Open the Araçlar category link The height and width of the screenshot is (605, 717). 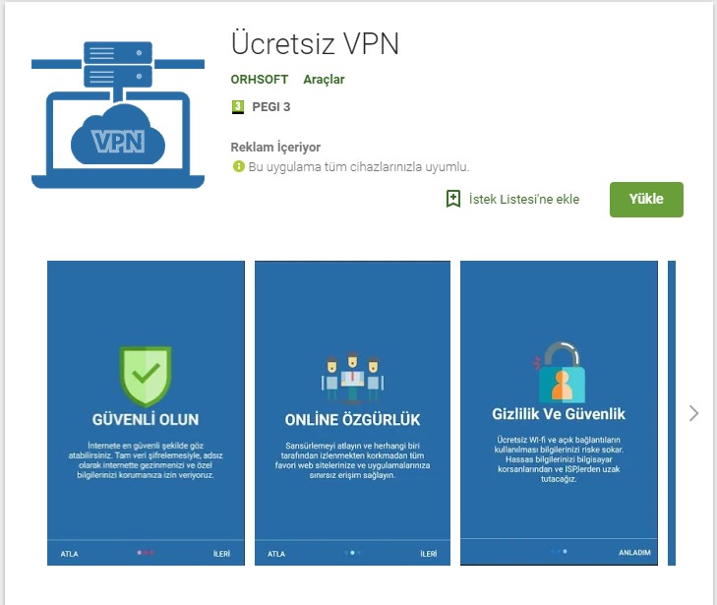click(324, 80)
